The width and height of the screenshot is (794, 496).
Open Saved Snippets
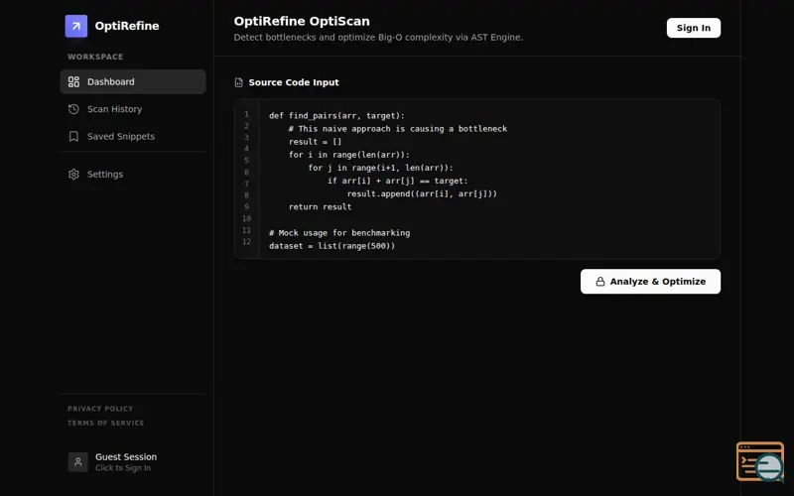click(133, 136)
